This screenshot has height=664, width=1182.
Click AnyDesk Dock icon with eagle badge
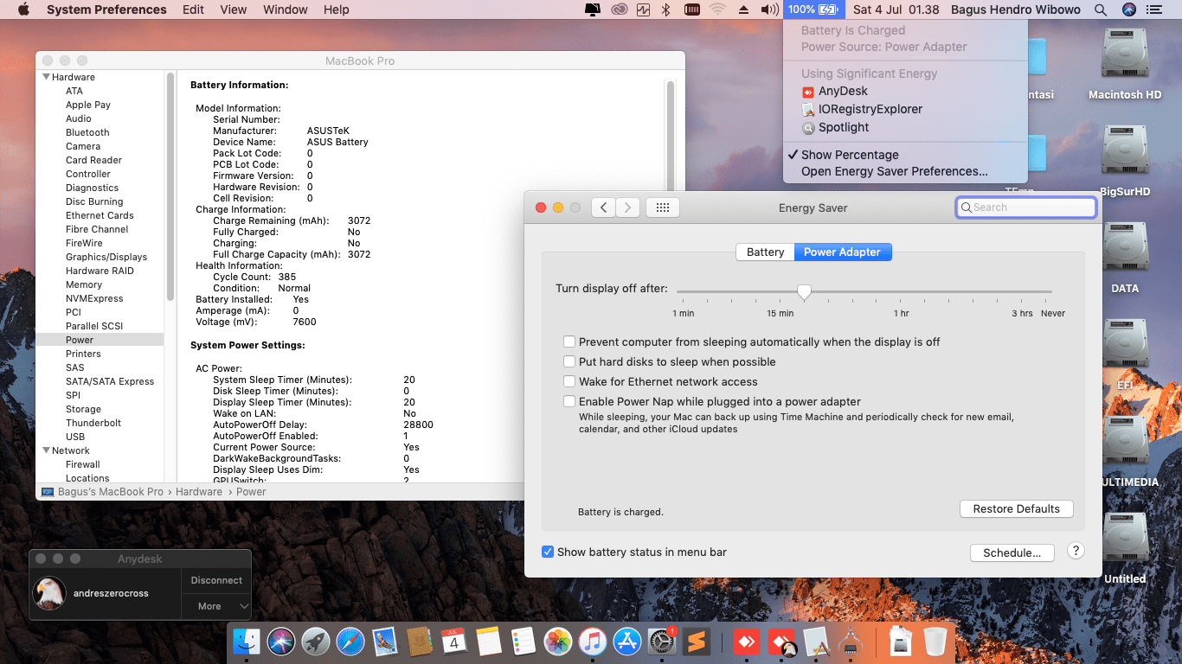[x=781, y=642]
